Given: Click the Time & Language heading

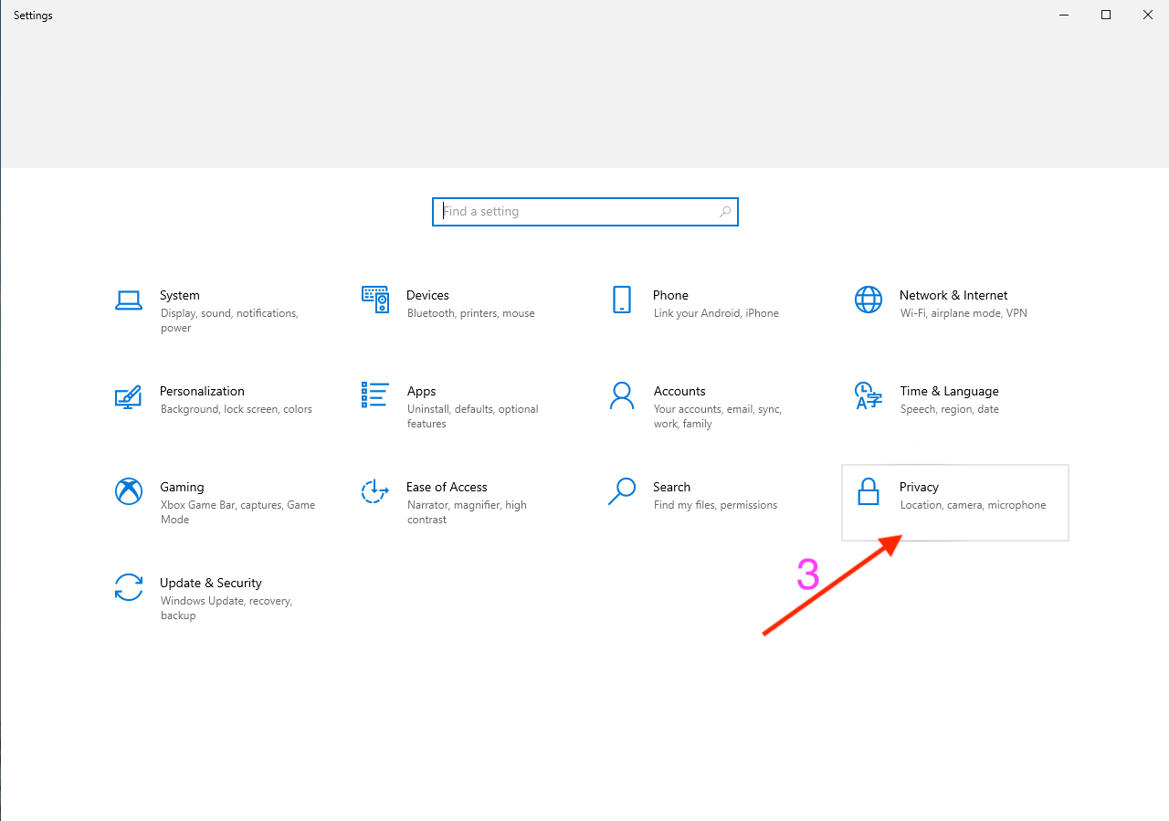Looking at the screenshot, I should 949,391.
